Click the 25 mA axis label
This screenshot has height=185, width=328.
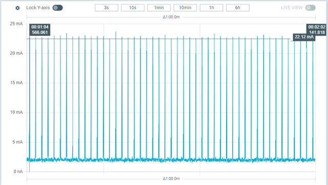click(16, 24)
